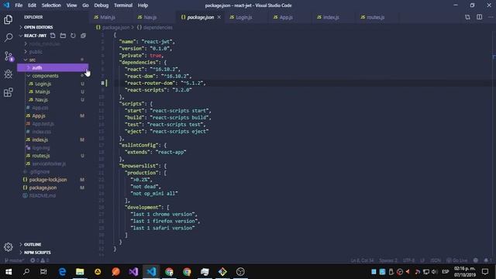Switch to the routes.js editor tab
This screenshot has height=279, width=496.
pyautogui.click(x=377, y=17)
